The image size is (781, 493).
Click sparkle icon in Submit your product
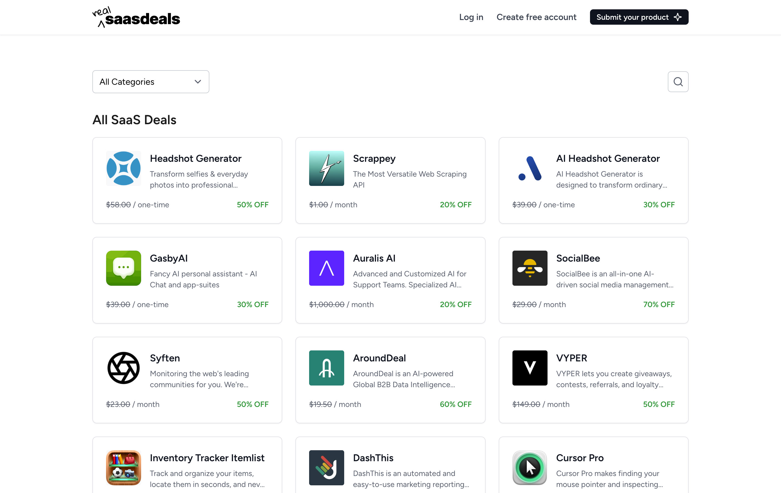pos(677,17)
